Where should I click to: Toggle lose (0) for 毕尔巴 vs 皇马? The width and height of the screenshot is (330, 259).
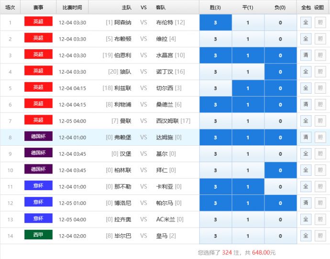coord(280,236)
